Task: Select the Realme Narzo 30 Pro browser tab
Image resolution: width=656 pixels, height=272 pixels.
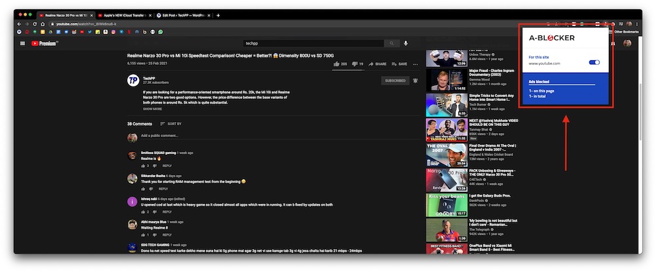Action: tap(66, 15)
